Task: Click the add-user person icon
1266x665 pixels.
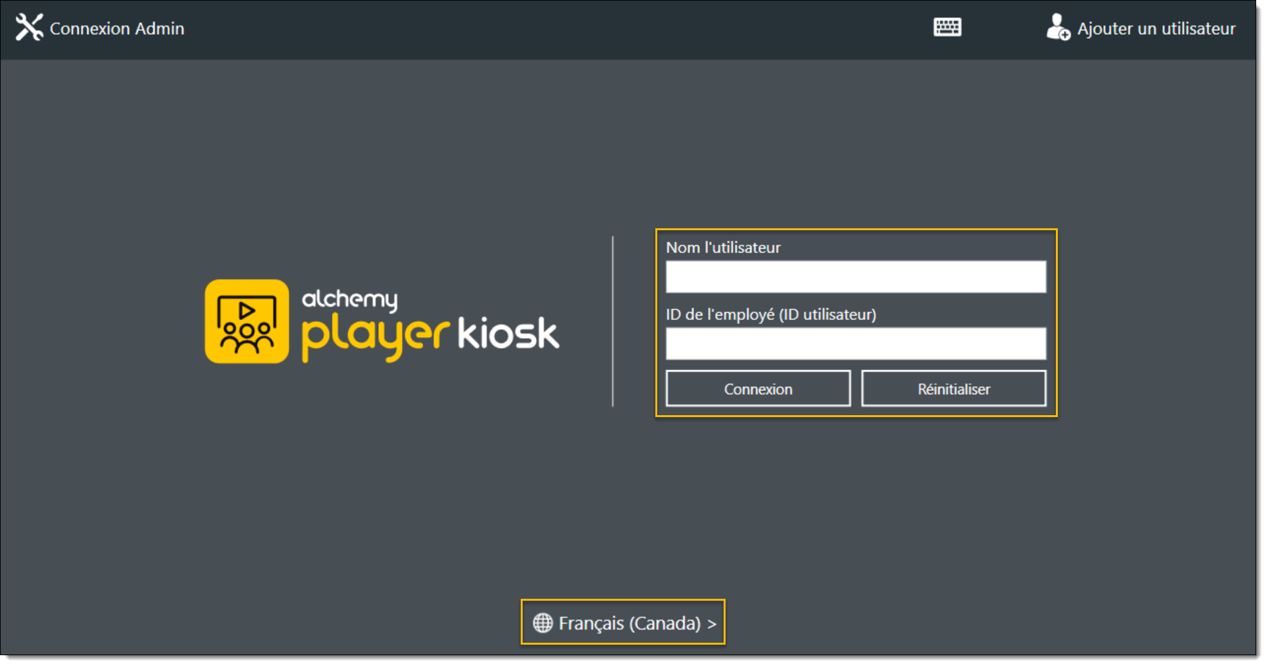Action: (x=1057, y=28)
